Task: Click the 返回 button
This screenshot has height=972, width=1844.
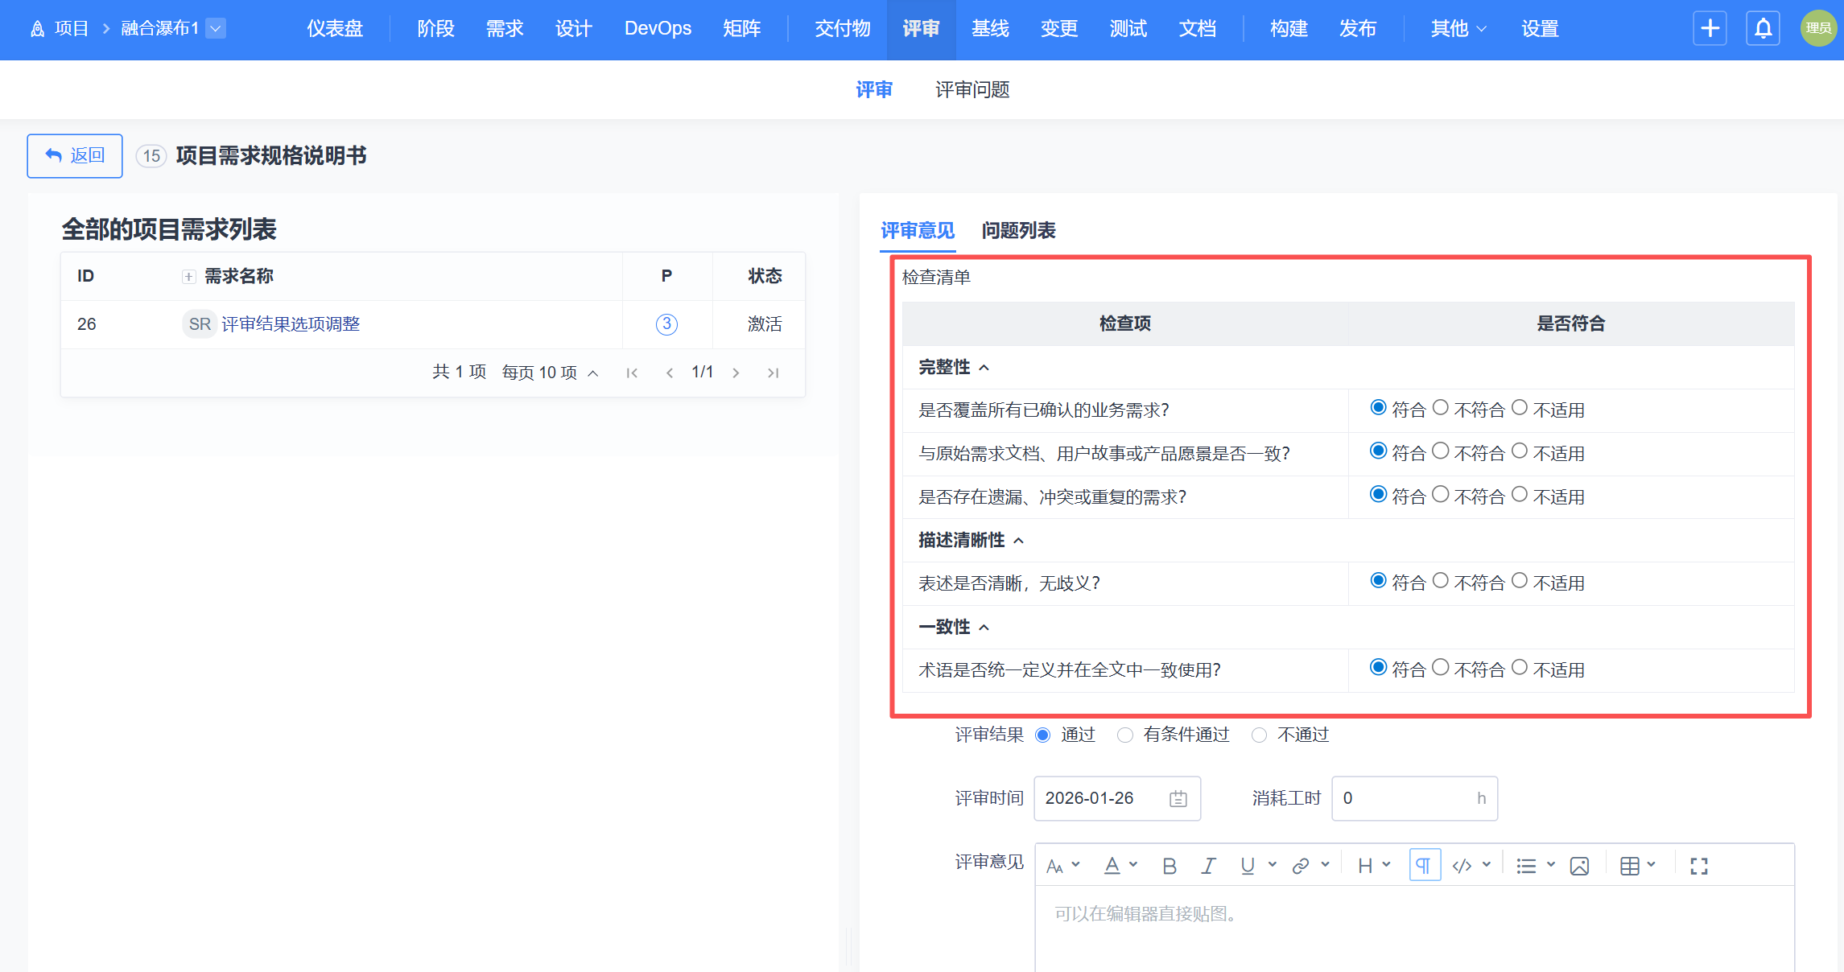Action: [75, 155]
